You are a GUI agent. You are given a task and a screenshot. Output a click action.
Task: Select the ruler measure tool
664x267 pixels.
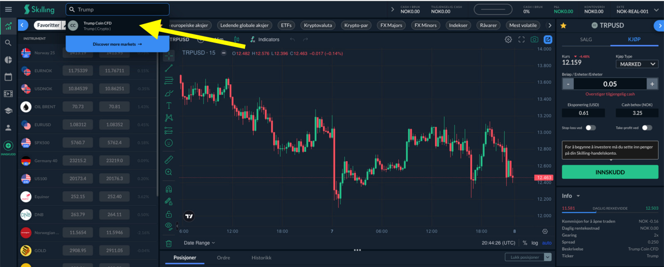click(169, 160)
